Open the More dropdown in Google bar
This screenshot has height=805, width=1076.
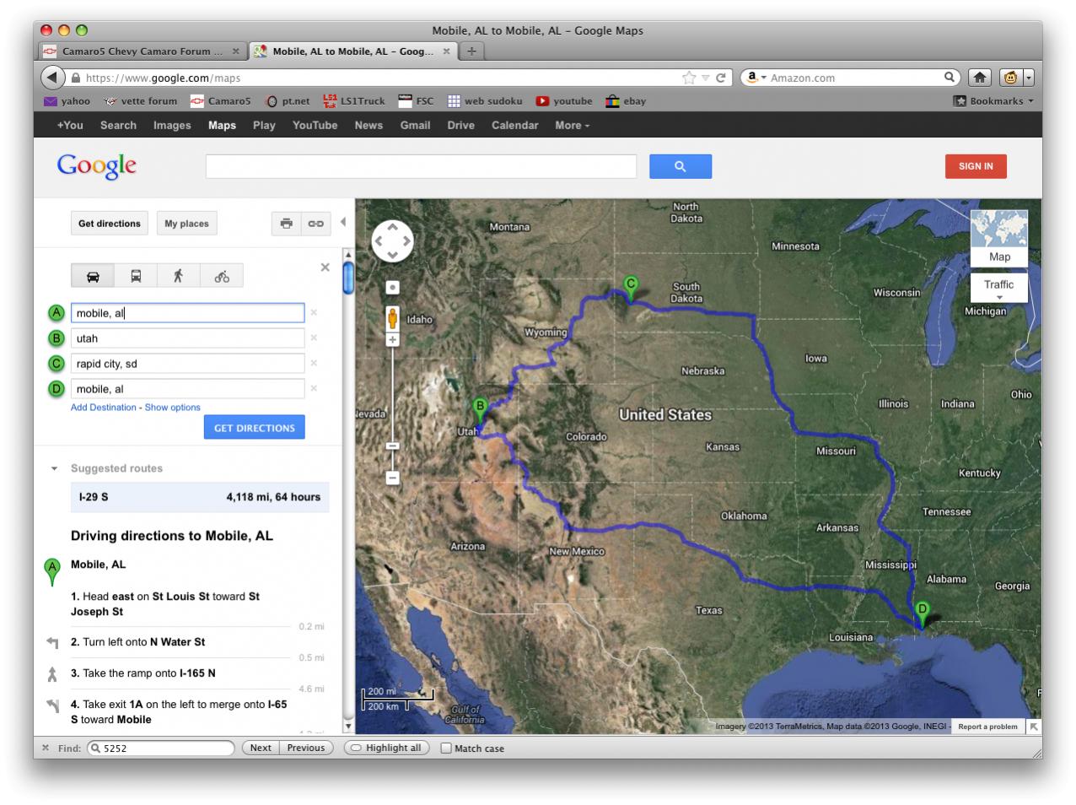point(572,125)
